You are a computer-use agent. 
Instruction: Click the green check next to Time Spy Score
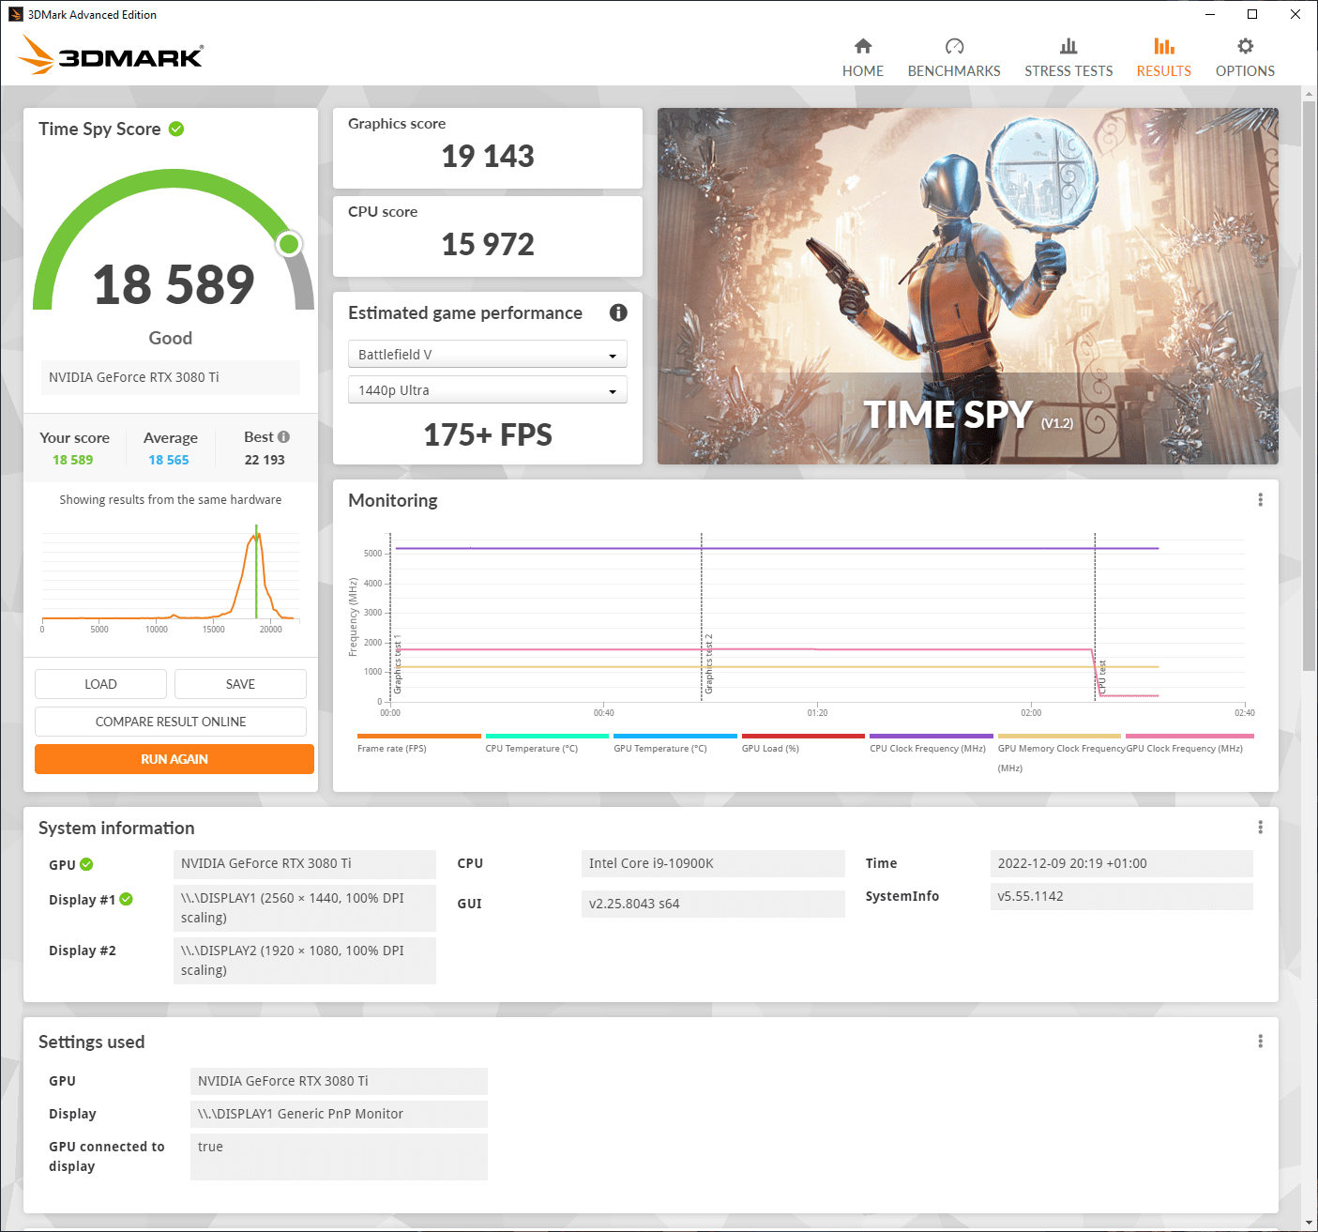click(176, 129)
